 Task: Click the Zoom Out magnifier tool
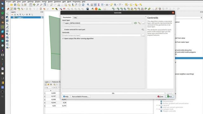[x=41, y=5]
